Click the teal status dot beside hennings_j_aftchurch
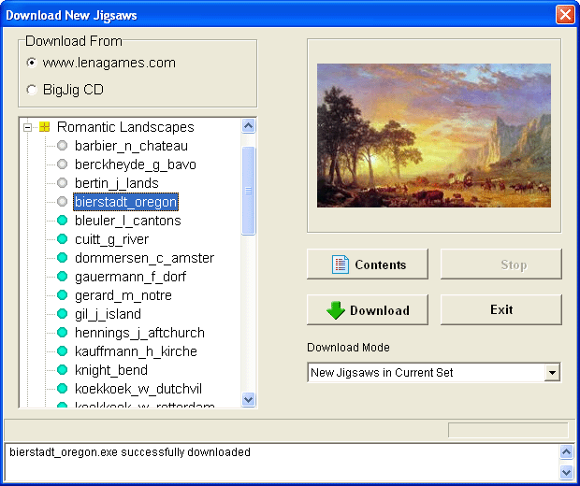580x486 pixels. pos(62,333)
